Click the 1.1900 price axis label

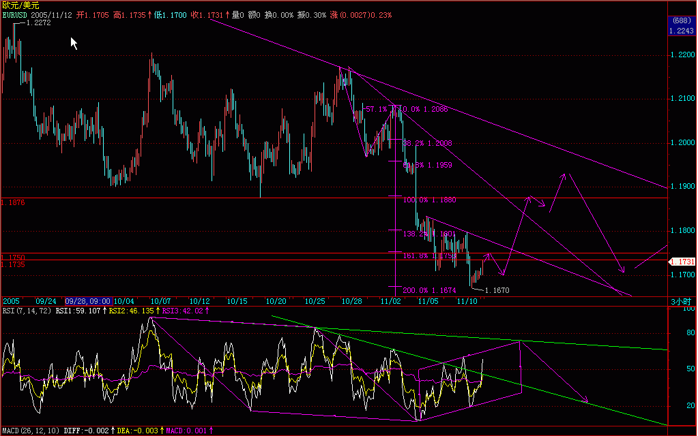(683, 186)
